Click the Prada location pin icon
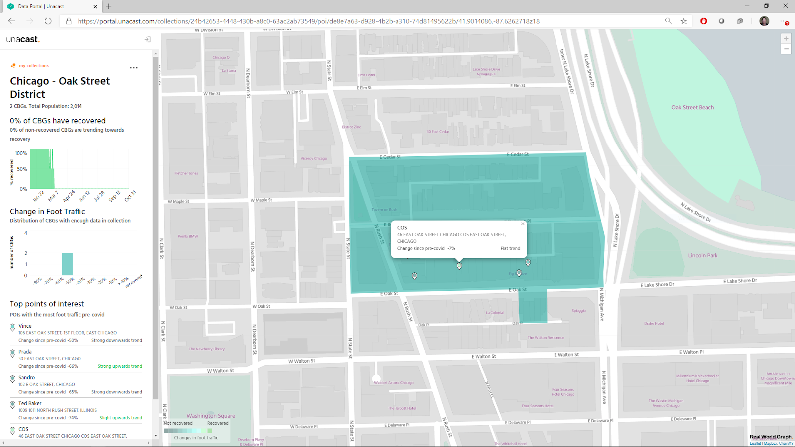Viewport: 795px width, 447px height. (13, 353)
